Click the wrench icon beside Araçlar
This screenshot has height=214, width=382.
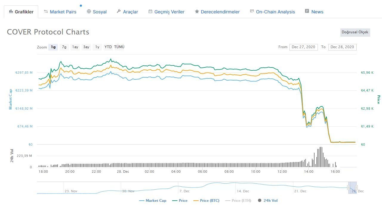tap(119, 11)
